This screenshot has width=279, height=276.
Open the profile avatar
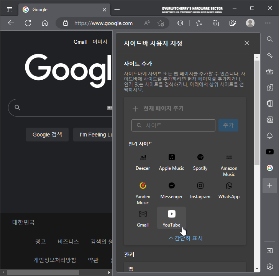click(250, 23)
